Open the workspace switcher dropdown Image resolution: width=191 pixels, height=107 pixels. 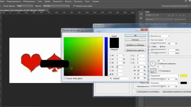point(176,6)
